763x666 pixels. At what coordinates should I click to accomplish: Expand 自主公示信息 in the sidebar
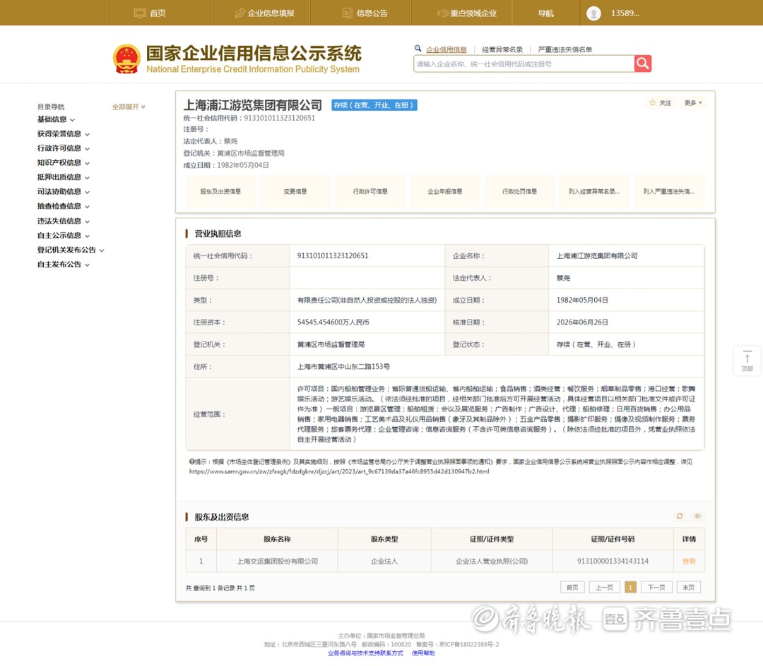point(64,236)
